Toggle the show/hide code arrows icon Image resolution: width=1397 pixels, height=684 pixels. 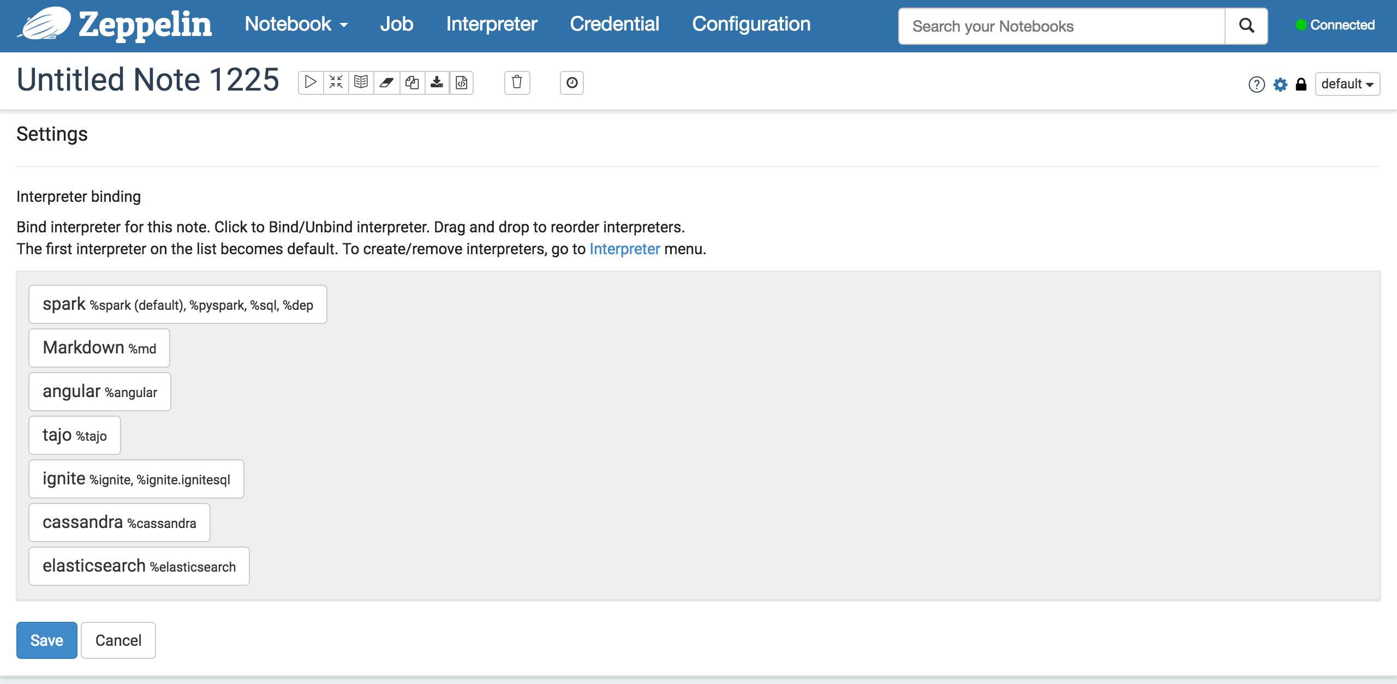click(336, 83)
